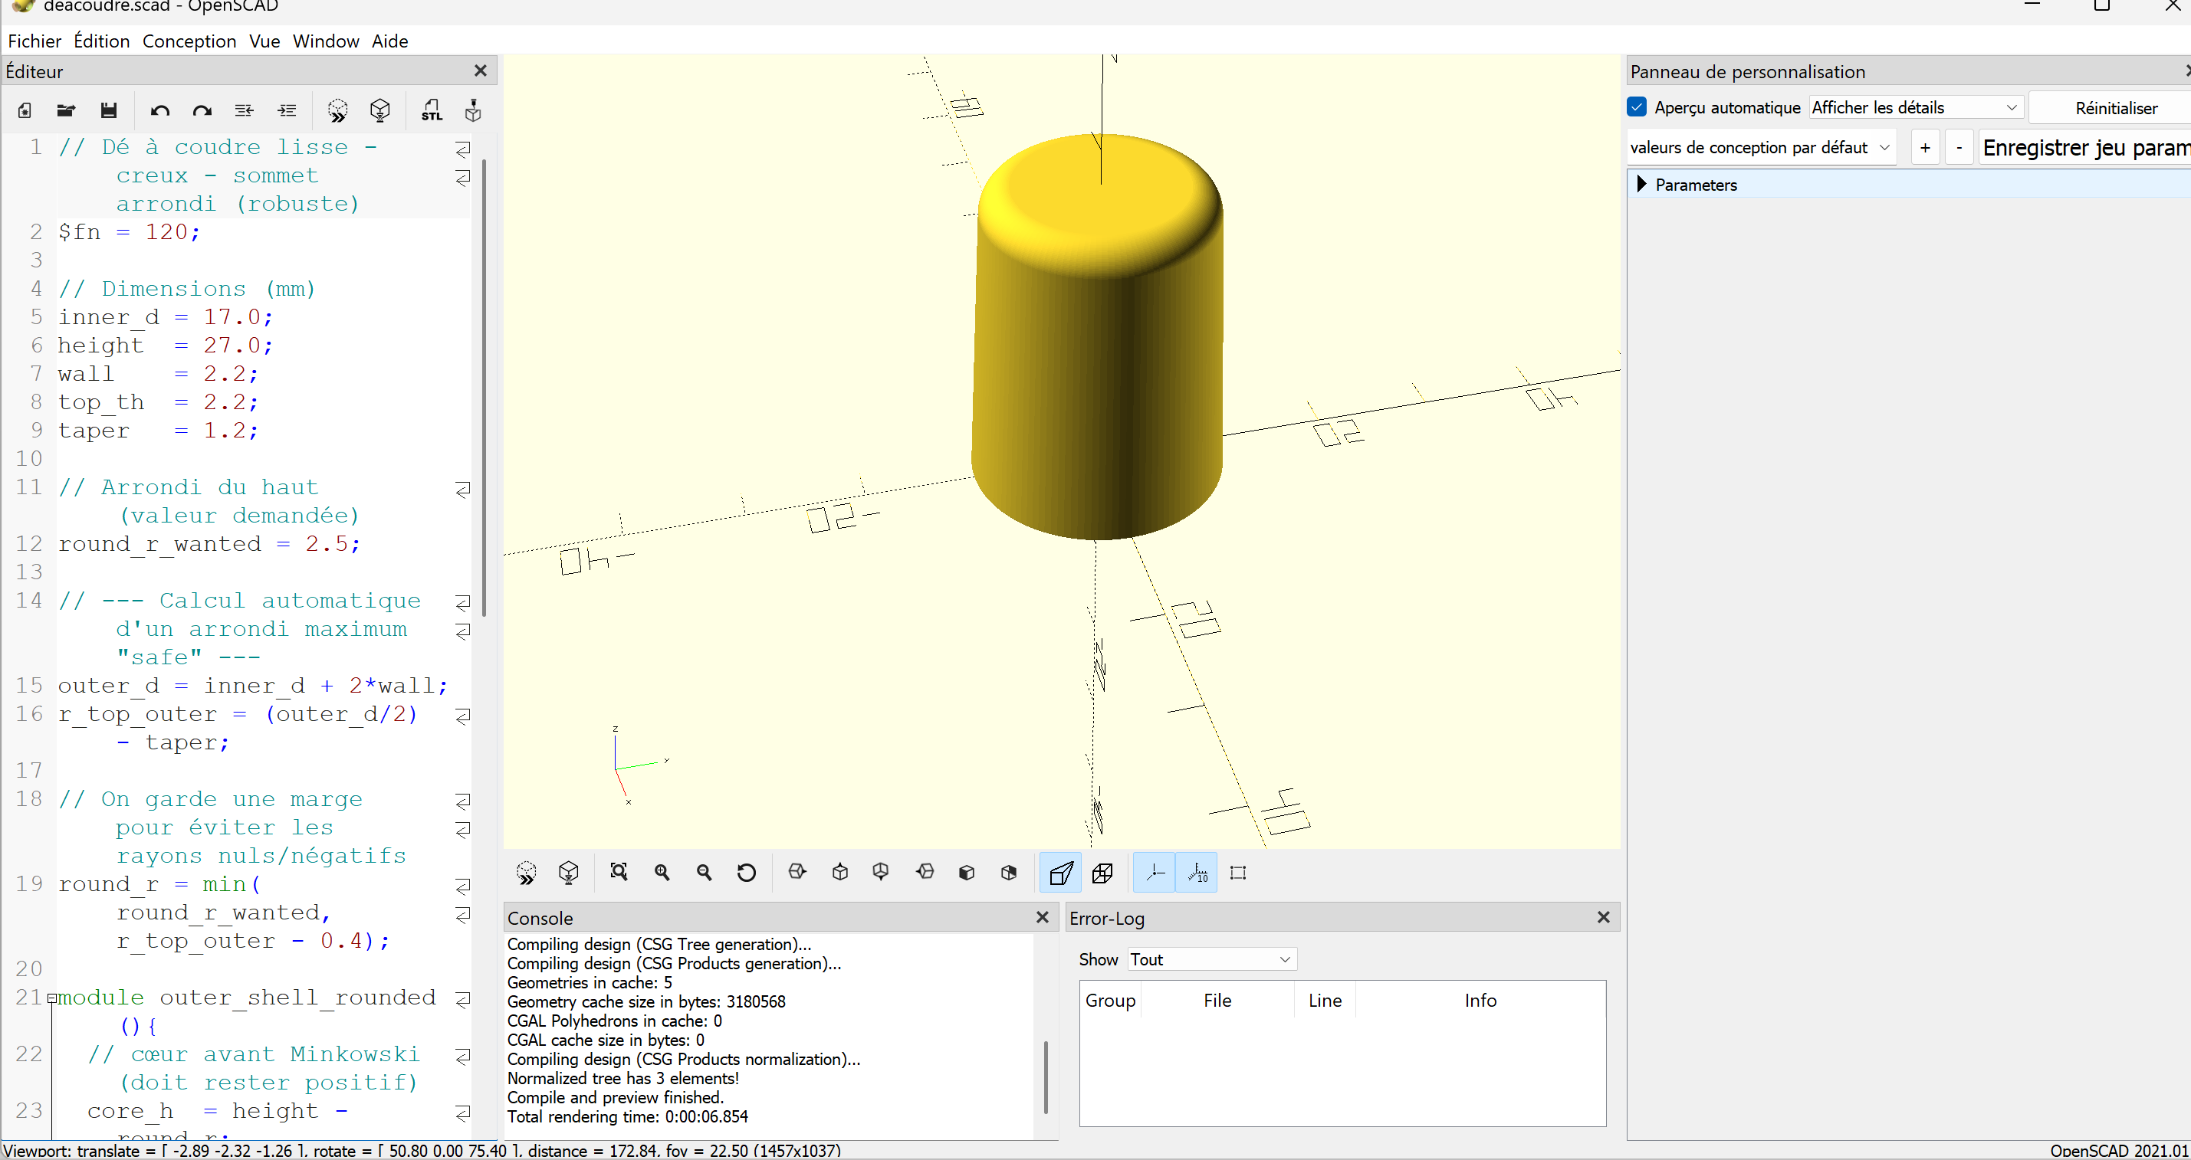This screenshot has width=2191, height=1160.
Task: Toggle axes display button
Action: (1155, 873)
